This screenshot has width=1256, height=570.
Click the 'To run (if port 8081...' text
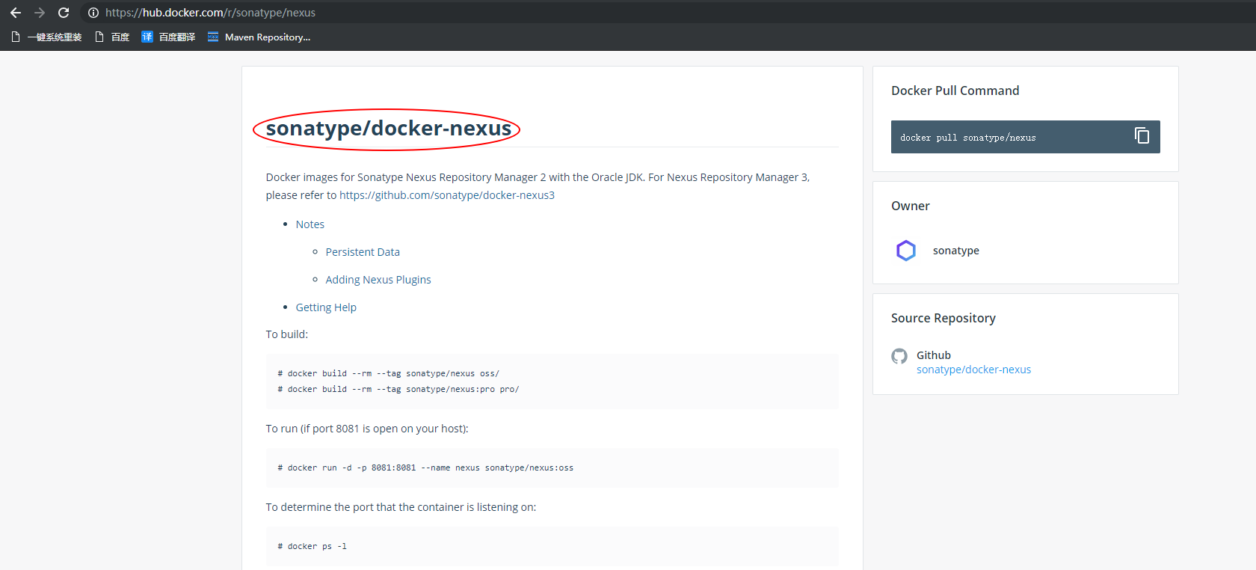click(x=367, y=429)
